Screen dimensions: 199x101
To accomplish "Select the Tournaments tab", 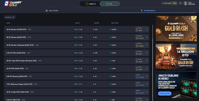I will click(148, 11).
